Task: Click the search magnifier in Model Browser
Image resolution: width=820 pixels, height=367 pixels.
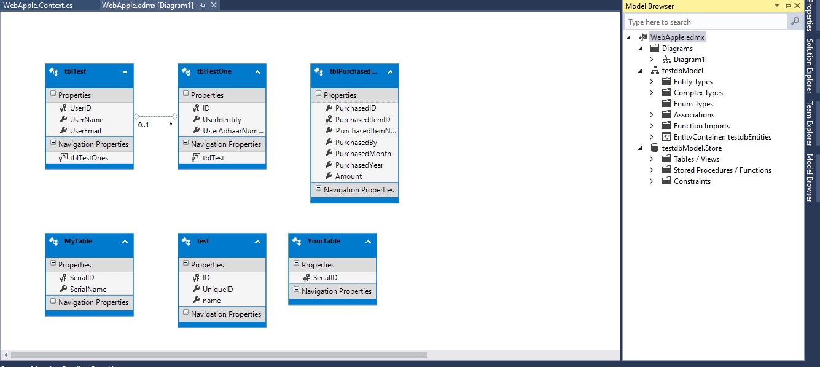Action: coord(794,21)
